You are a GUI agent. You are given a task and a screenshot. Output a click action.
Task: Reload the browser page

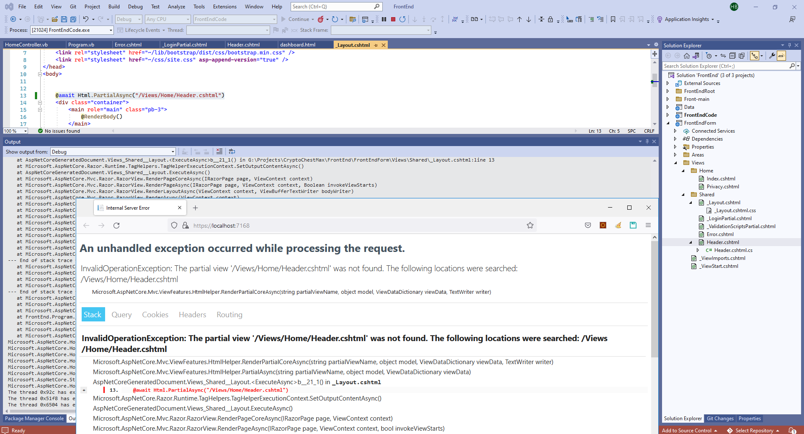point(116,226)
